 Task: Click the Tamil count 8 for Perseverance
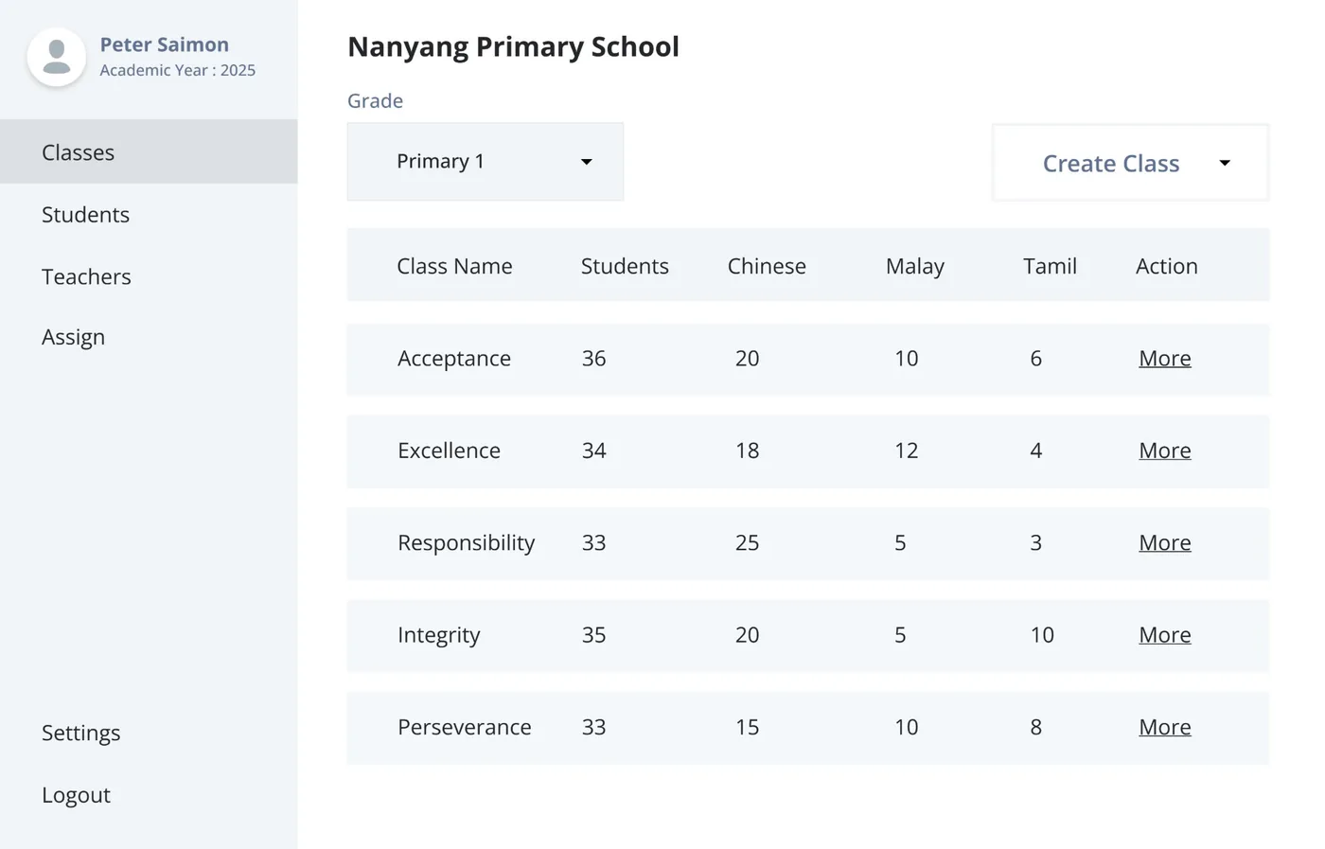(1035, 727)
